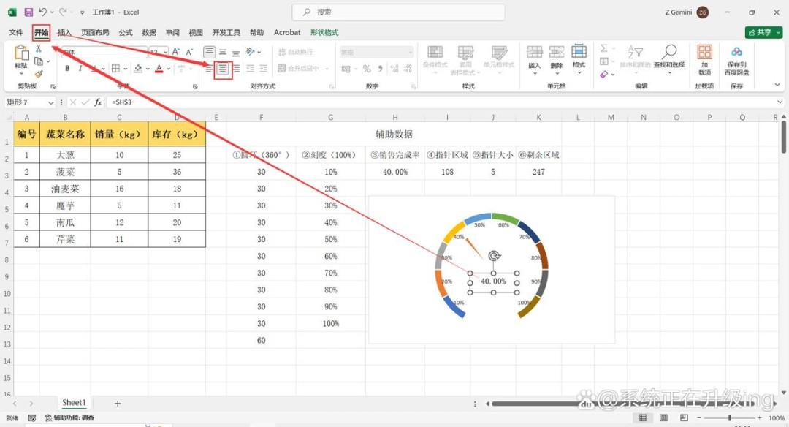Switch to the 公式 tab

click(x=126, y=32)
